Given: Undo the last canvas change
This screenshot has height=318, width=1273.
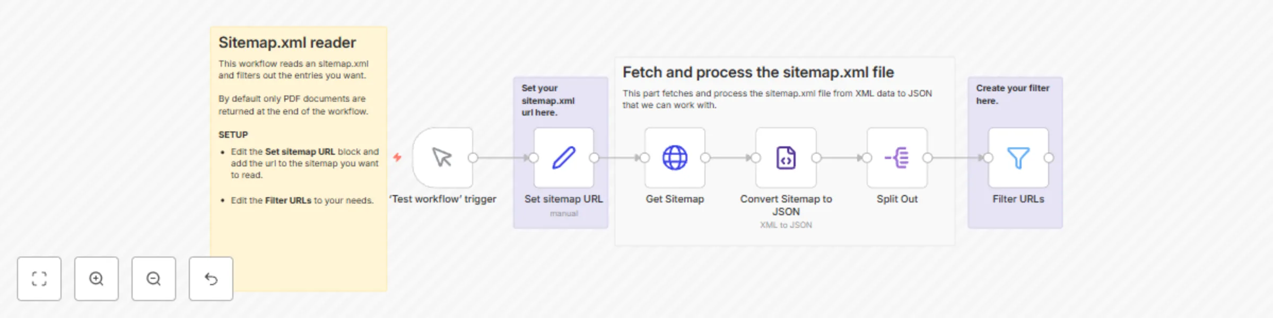Looking at the screenshot, I should [x=211, y=279].
